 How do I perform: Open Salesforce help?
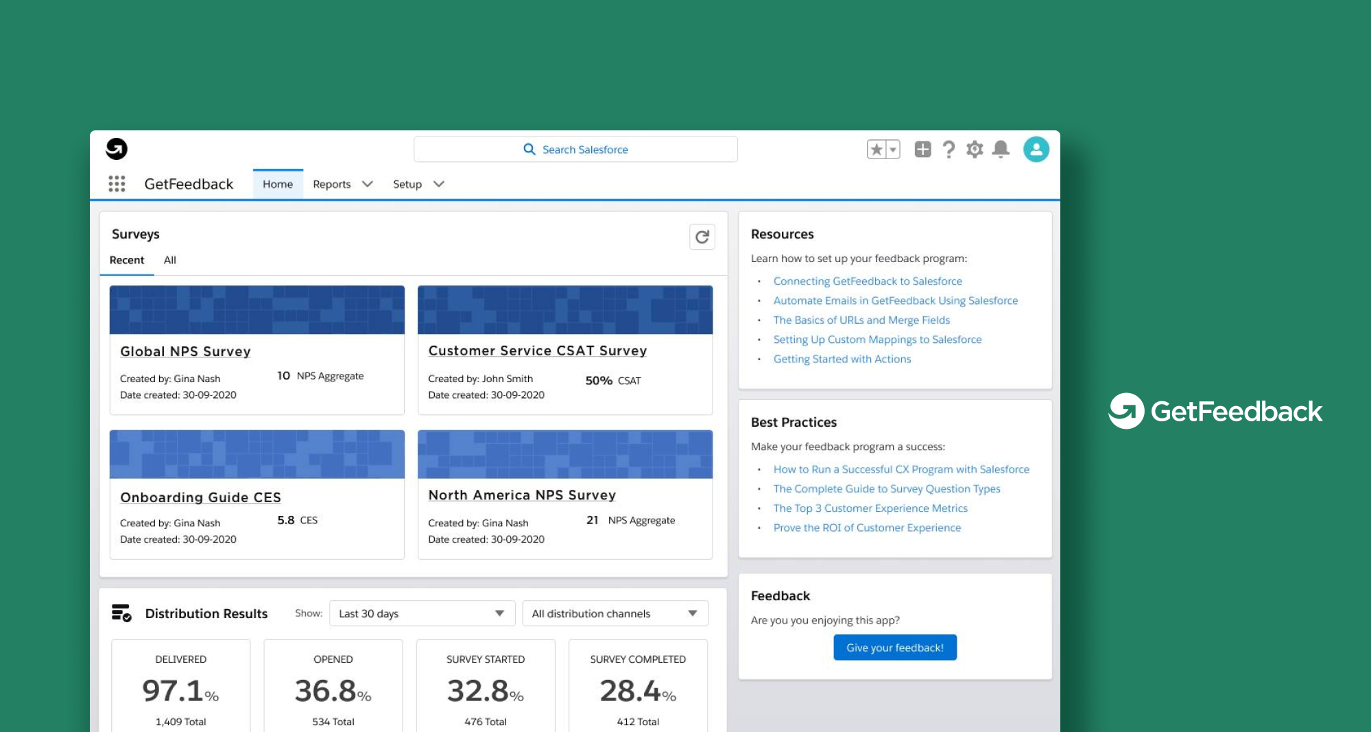949,149
